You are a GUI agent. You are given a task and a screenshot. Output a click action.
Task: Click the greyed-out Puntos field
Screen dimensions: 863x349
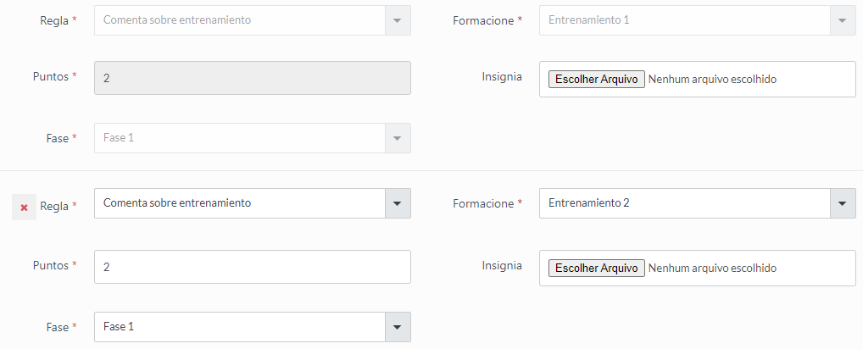(252, 78)
